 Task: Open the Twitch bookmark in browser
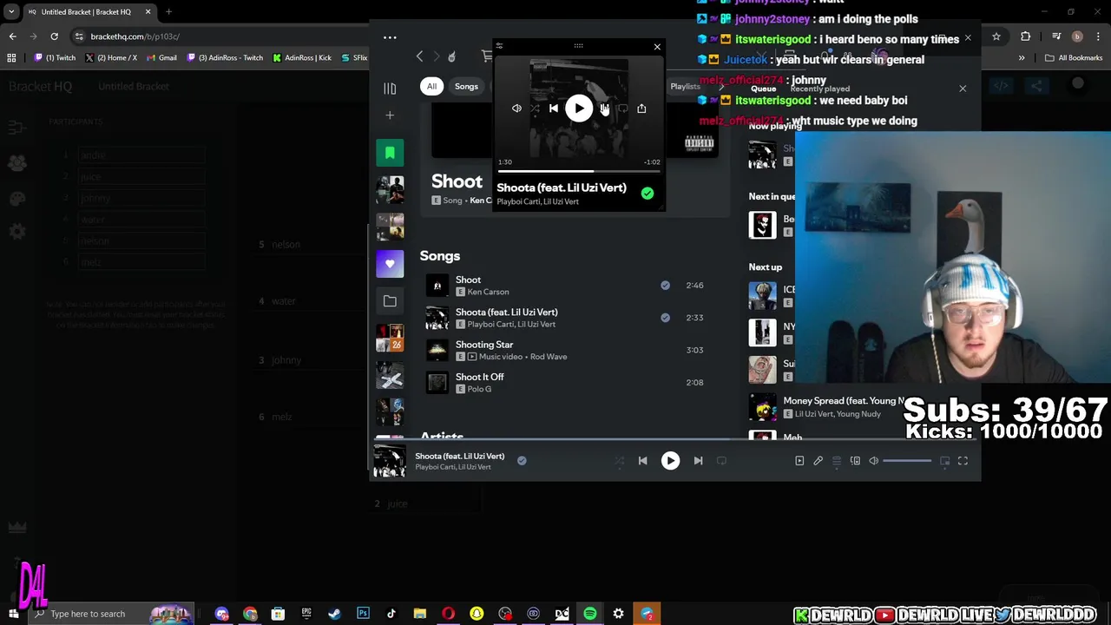coord(55,58)
